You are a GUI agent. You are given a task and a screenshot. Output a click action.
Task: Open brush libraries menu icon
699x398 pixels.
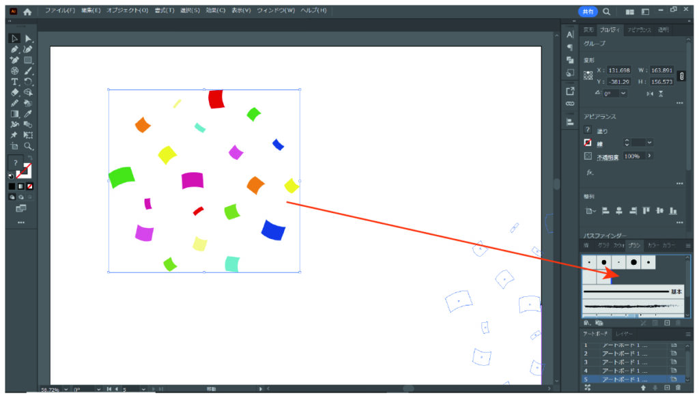pos(587,323)
